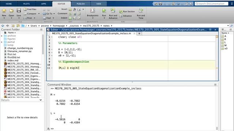Click the Run and Advance icon
This screenshot has width=234, height=131.
tap(113, 11)
